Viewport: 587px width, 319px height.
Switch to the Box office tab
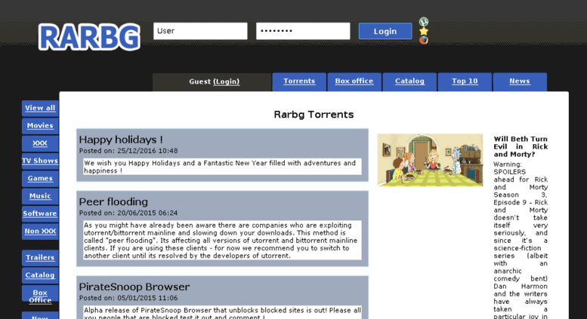[x=354, y=81]
